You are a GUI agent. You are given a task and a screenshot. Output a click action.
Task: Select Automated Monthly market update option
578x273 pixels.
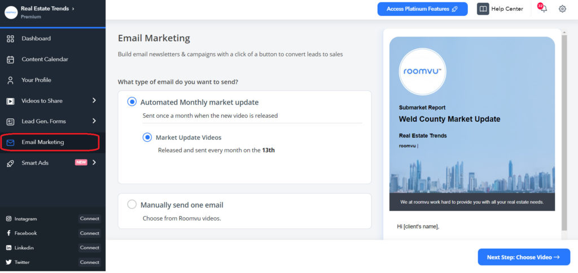click(x=132, y=102)
